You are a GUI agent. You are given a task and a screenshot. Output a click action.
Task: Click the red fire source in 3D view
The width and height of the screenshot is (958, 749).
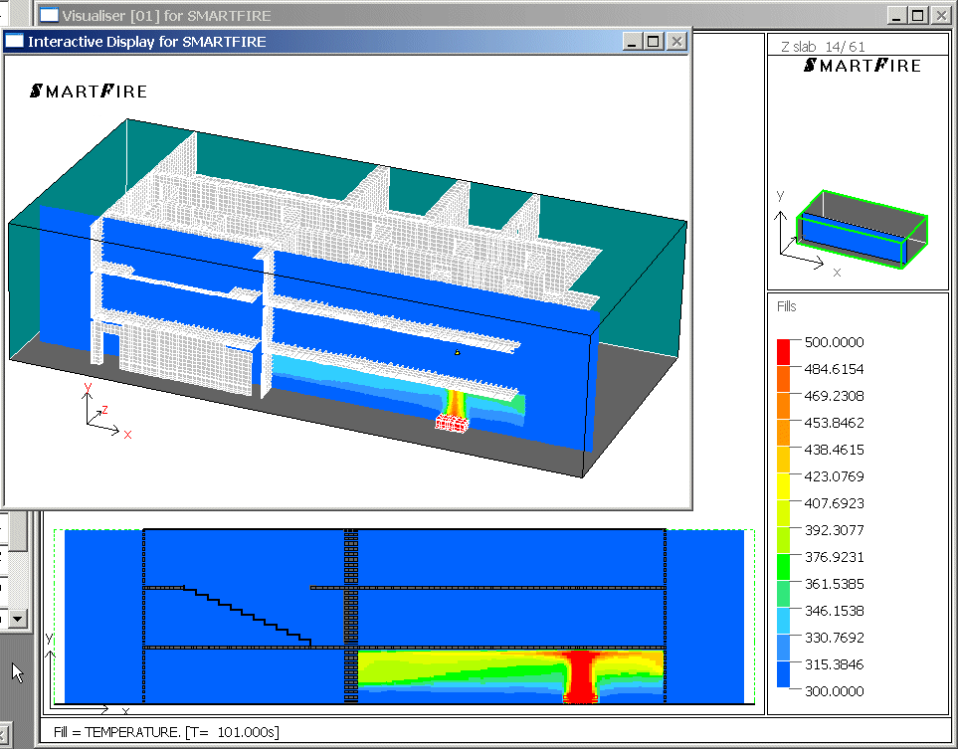pyautogui.click(x=452, y=423)
